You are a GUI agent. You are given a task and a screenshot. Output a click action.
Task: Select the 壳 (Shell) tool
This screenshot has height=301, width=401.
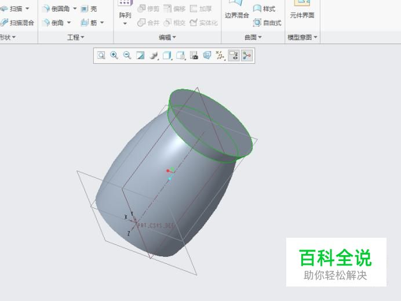pos(89,9)
